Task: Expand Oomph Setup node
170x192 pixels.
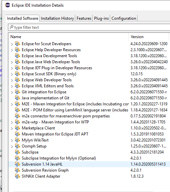Action: (12, 147)
